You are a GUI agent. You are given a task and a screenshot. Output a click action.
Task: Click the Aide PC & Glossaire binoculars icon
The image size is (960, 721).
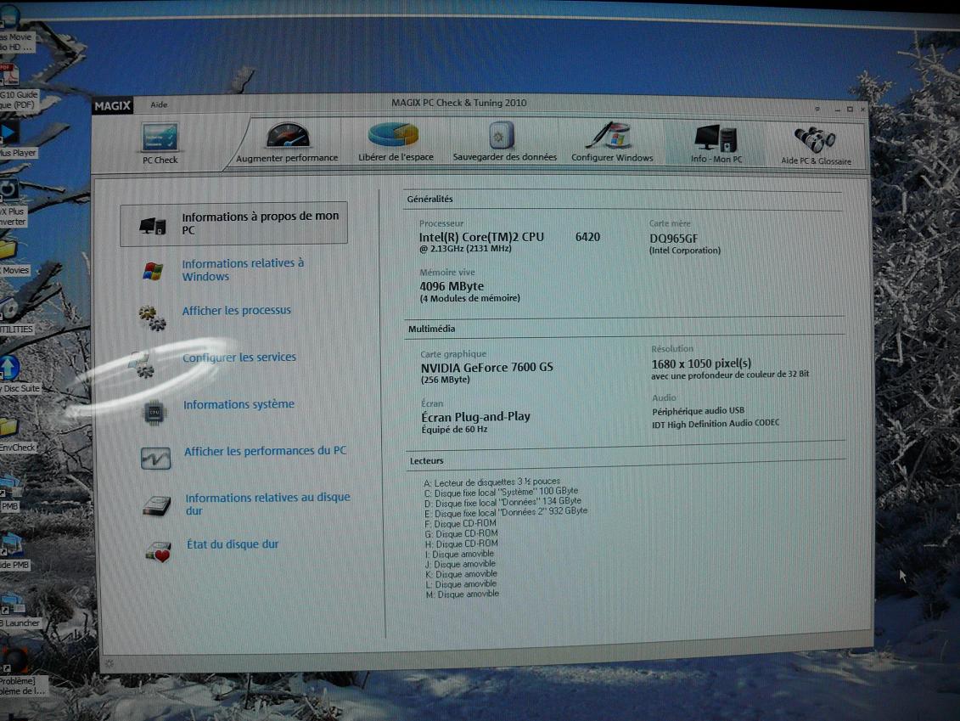pyautogui.click(x=814, y=139)
